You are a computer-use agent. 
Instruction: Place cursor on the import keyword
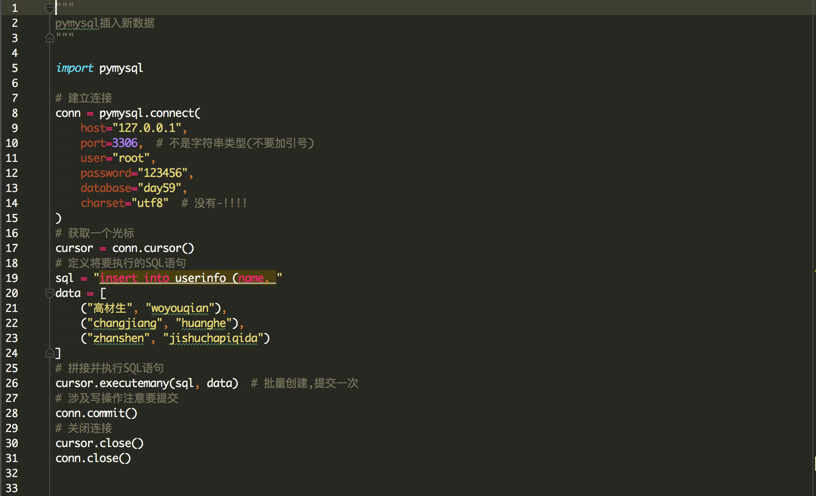[75, 68]
